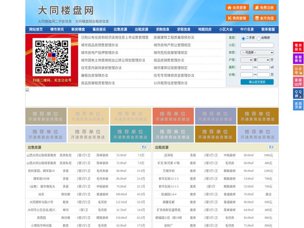Viewport: 304px width, 228px height.
Task: Open the 凯利家园,拥军路10 sale listing
Action: point(41,171)
